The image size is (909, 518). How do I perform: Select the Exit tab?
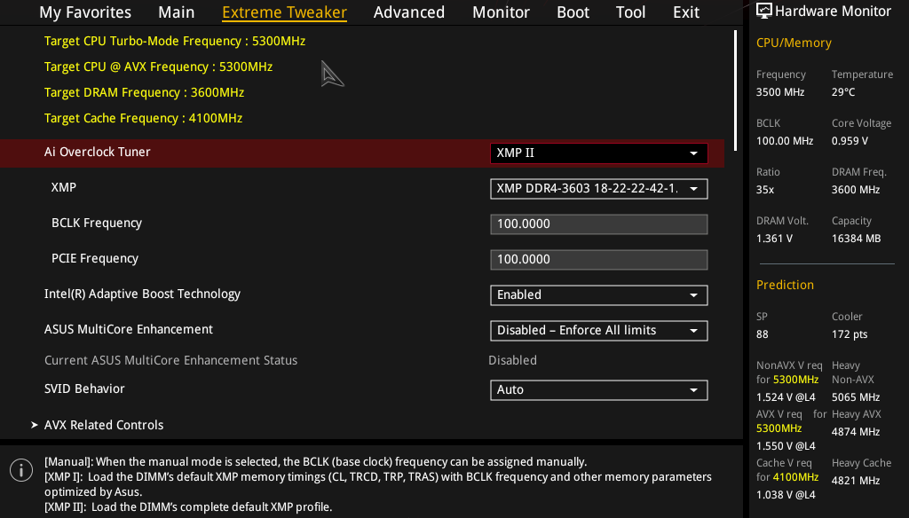(686, 12)
